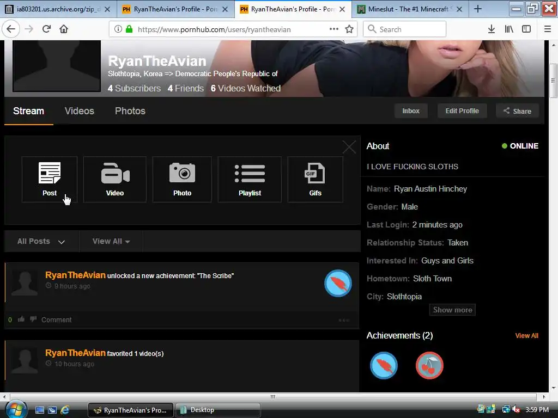Open the Downloads arrow icon
The width and height of the screenshot is (558, 418).
point(492,29)
